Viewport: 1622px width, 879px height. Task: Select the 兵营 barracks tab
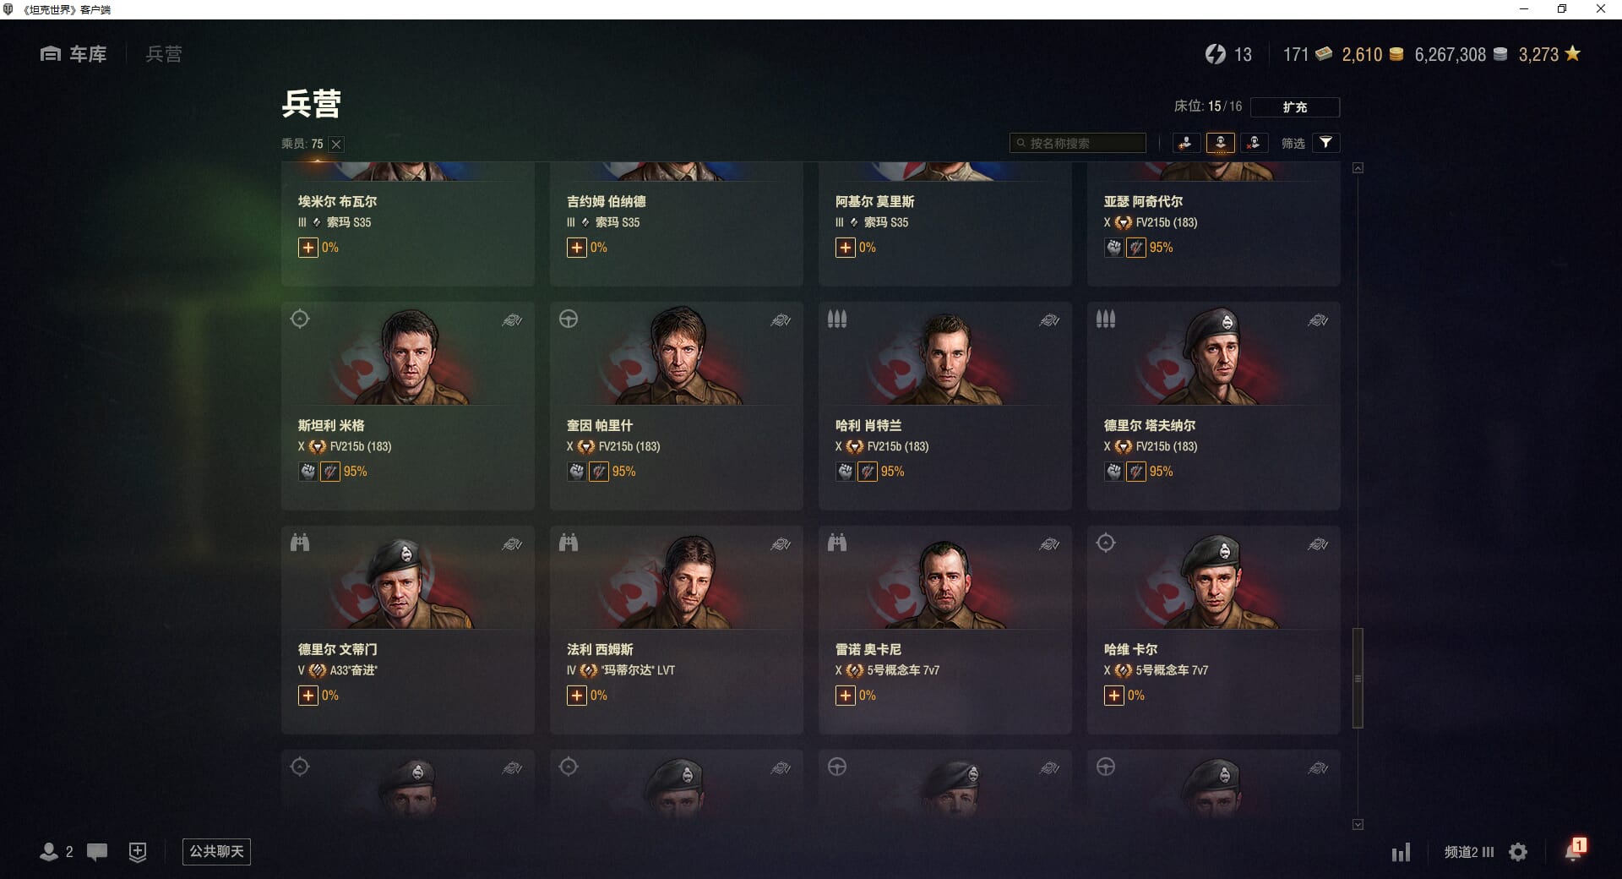(163, 54)
